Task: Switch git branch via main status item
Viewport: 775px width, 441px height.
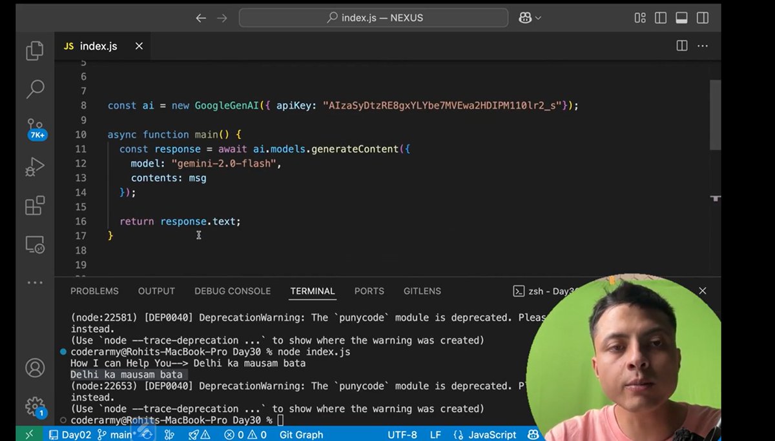Action: click(116, 435)
